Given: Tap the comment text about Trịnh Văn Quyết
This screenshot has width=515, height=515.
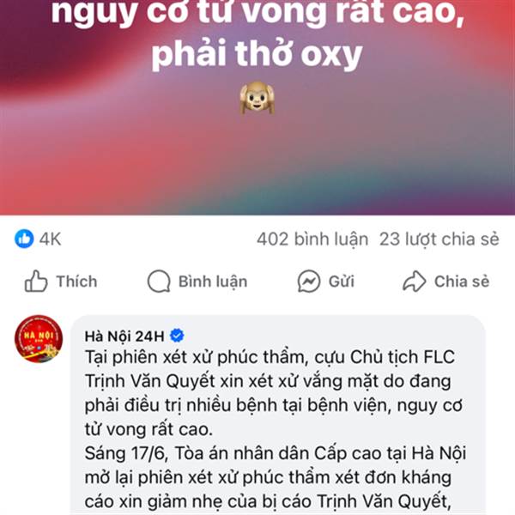Looking at the screenshot, I should tap(274, 393).
